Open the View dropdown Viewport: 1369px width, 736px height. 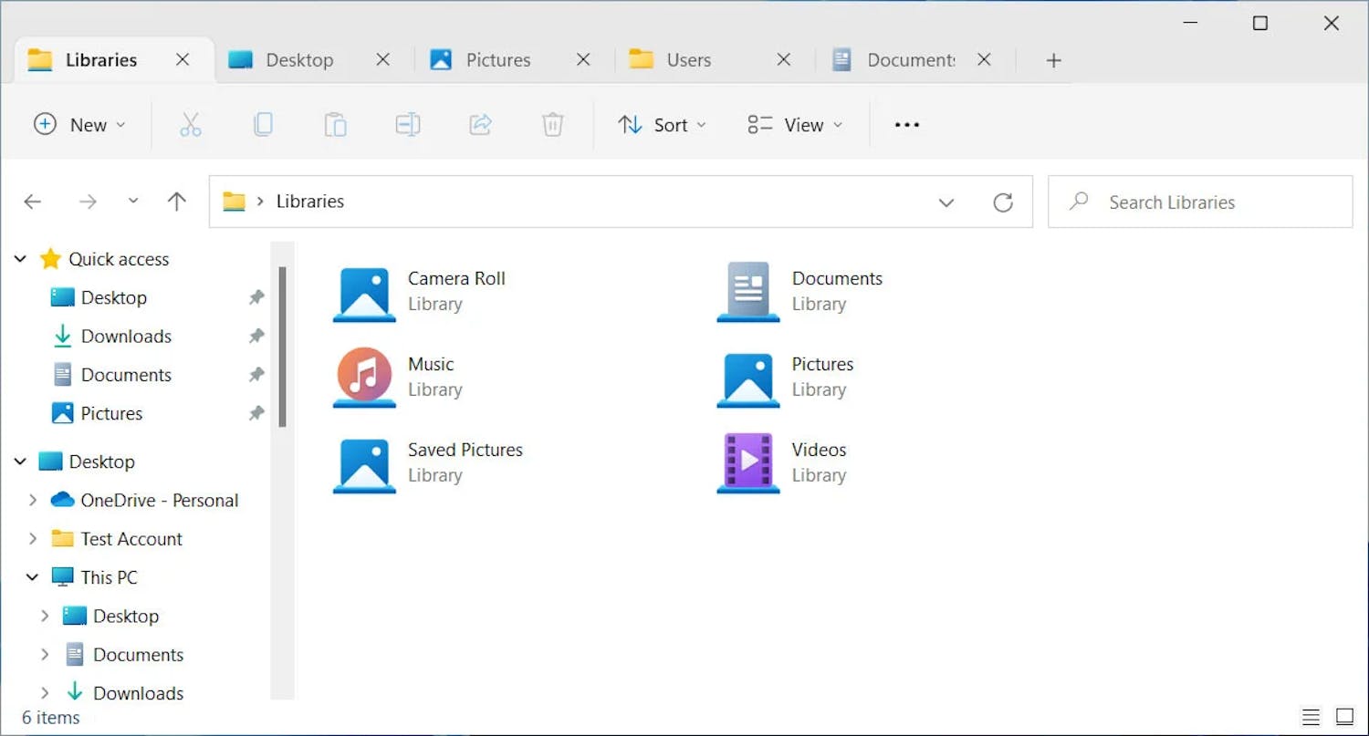(793, 125)
